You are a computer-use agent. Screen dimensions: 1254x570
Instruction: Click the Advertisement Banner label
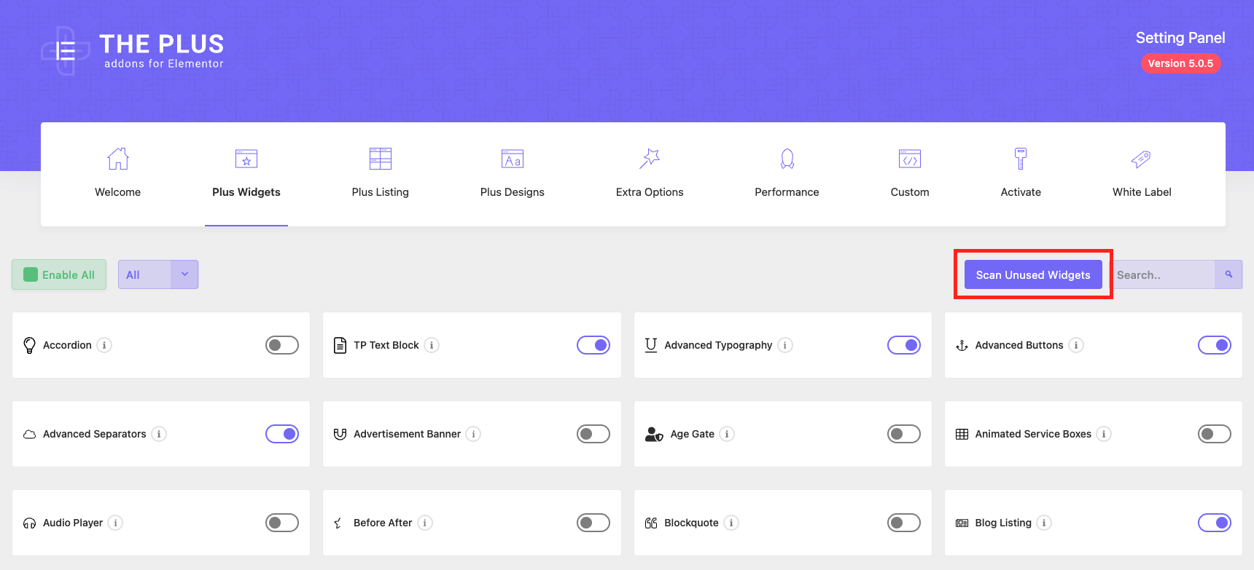(x=407, y=434)
